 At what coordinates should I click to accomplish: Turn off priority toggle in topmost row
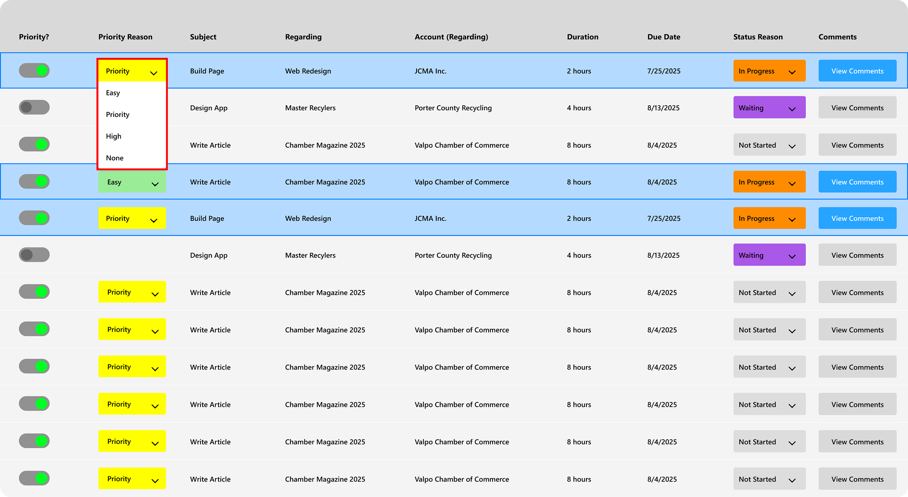34,71
